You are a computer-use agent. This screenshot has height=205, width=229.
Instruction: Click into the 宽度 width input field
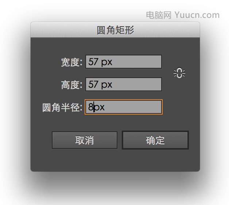point(124,62)
